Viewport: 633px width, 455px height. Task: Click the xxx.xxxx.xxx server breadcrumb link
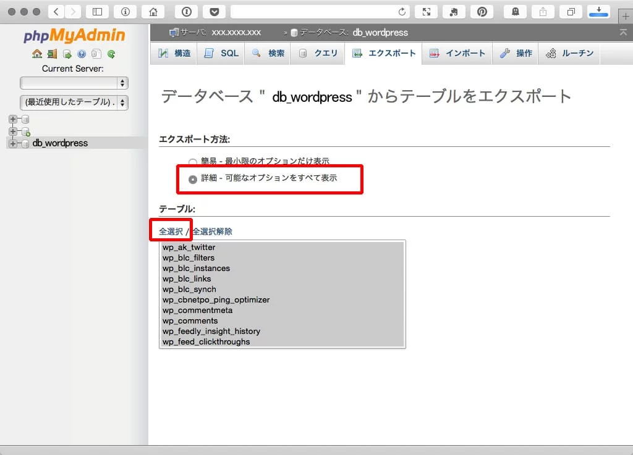coord(236,32)
